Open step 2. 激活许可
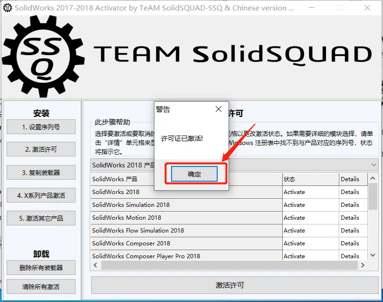Image resolution: width=383 pixels, height=302 pixels. [41, 149]
